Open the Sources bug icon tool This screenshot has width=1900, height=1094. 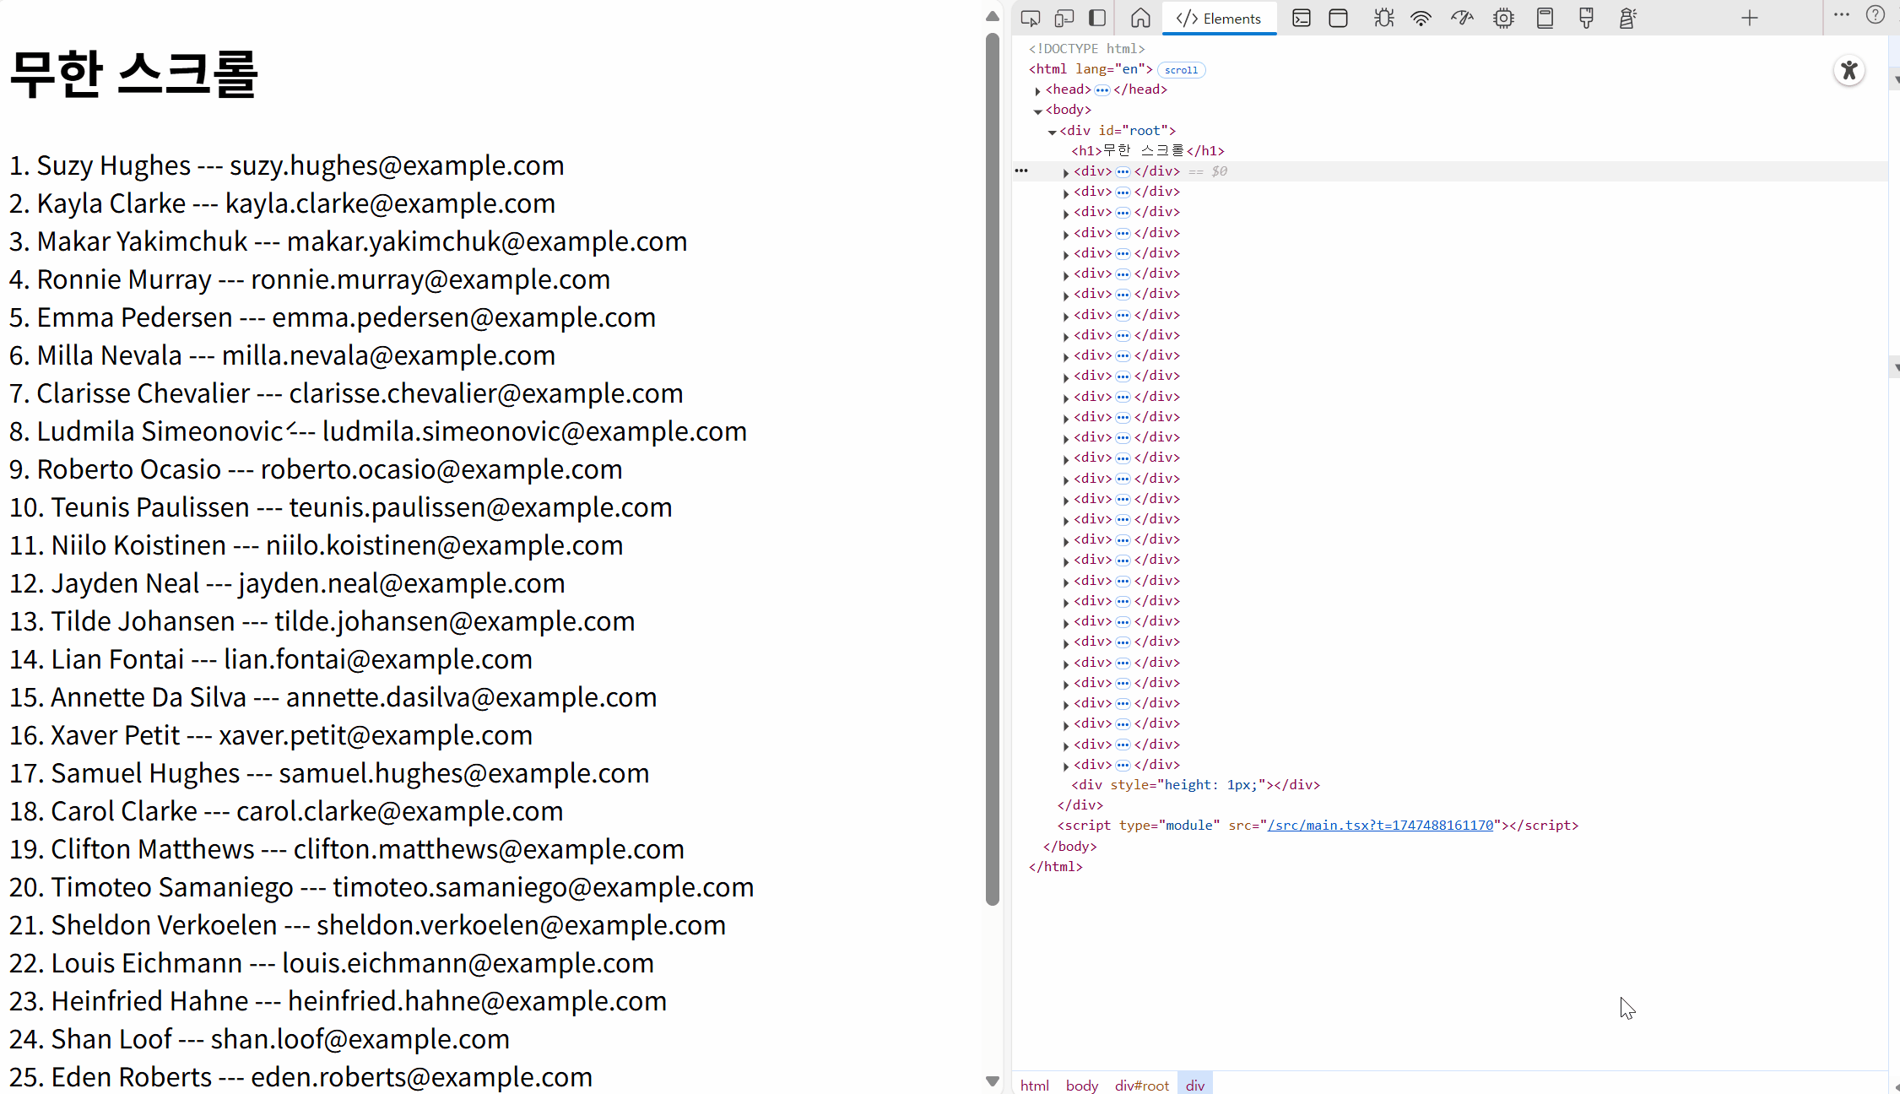point(1383,18)
